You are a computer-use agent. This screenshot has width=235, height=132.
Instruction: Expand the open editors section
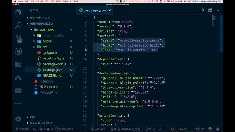pos(51,18)
